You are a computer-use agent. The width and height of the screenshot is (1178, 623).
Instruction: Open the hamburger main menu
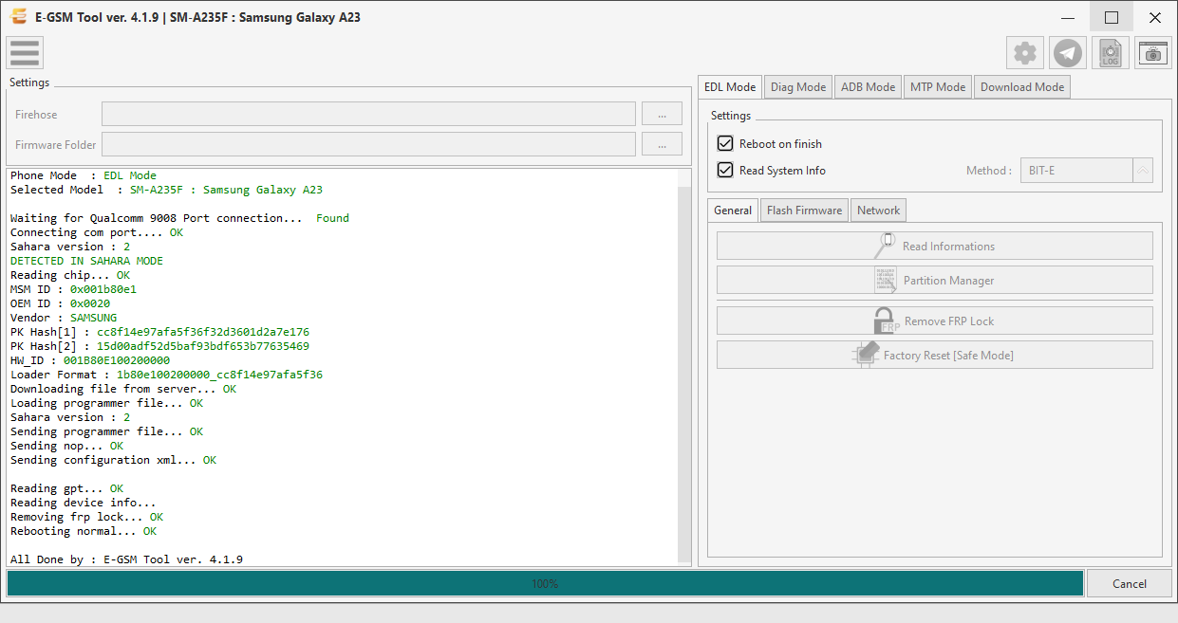point(25,52)
